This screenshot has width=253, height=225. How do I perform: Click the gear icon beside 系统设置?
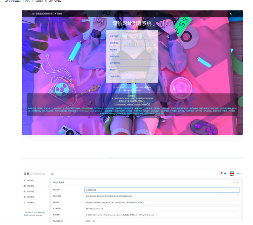click(25, 191)
